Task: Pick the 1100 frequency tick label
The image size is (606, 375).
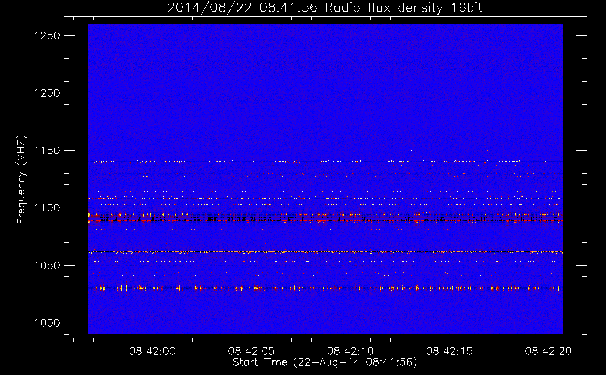Action: 47,208
